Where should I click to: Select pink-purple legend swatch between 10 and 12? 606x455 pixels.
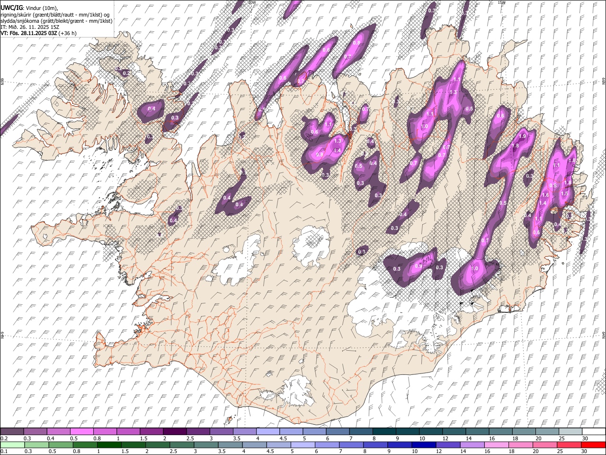(430, 431)
